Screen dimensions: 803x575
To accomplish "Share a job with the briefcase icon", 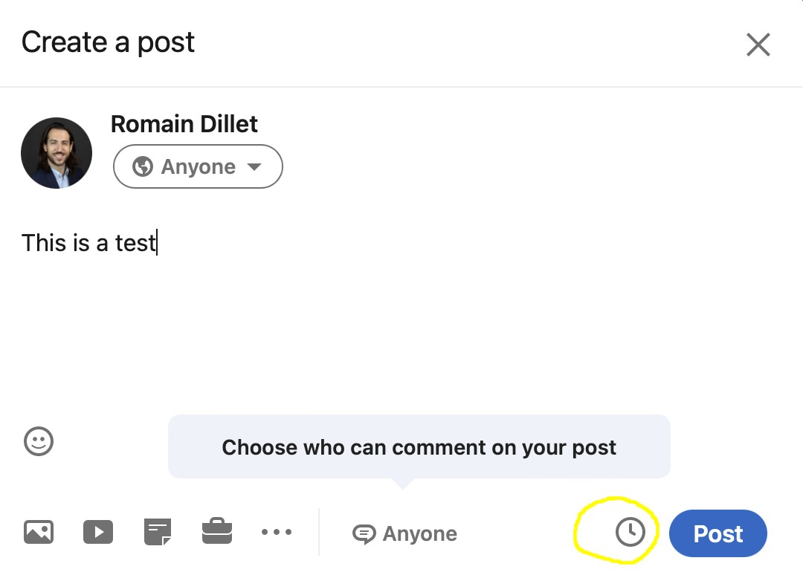I will (x=217, y=532).
